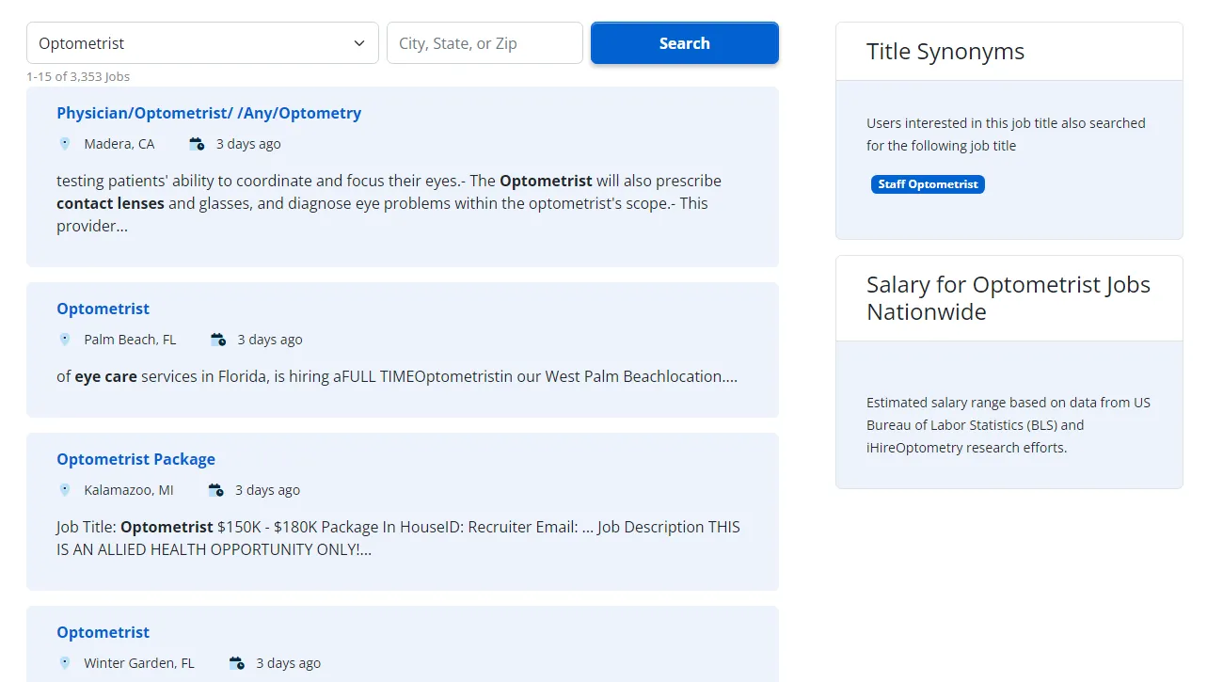
Task: Click the dropdown chevron in the title box
Action: tap(359, 43)
